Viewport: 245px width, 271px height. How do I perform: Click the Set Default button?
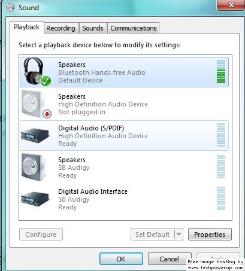[153, 235]
